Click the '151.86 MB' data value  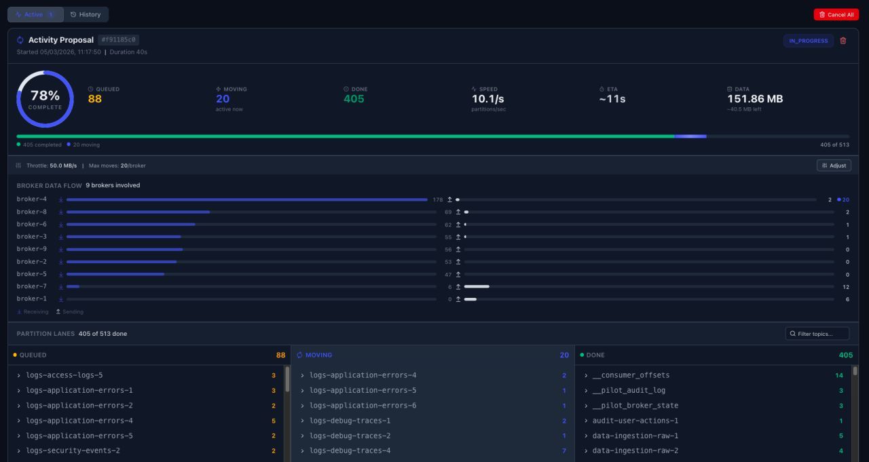pos(755,99)
